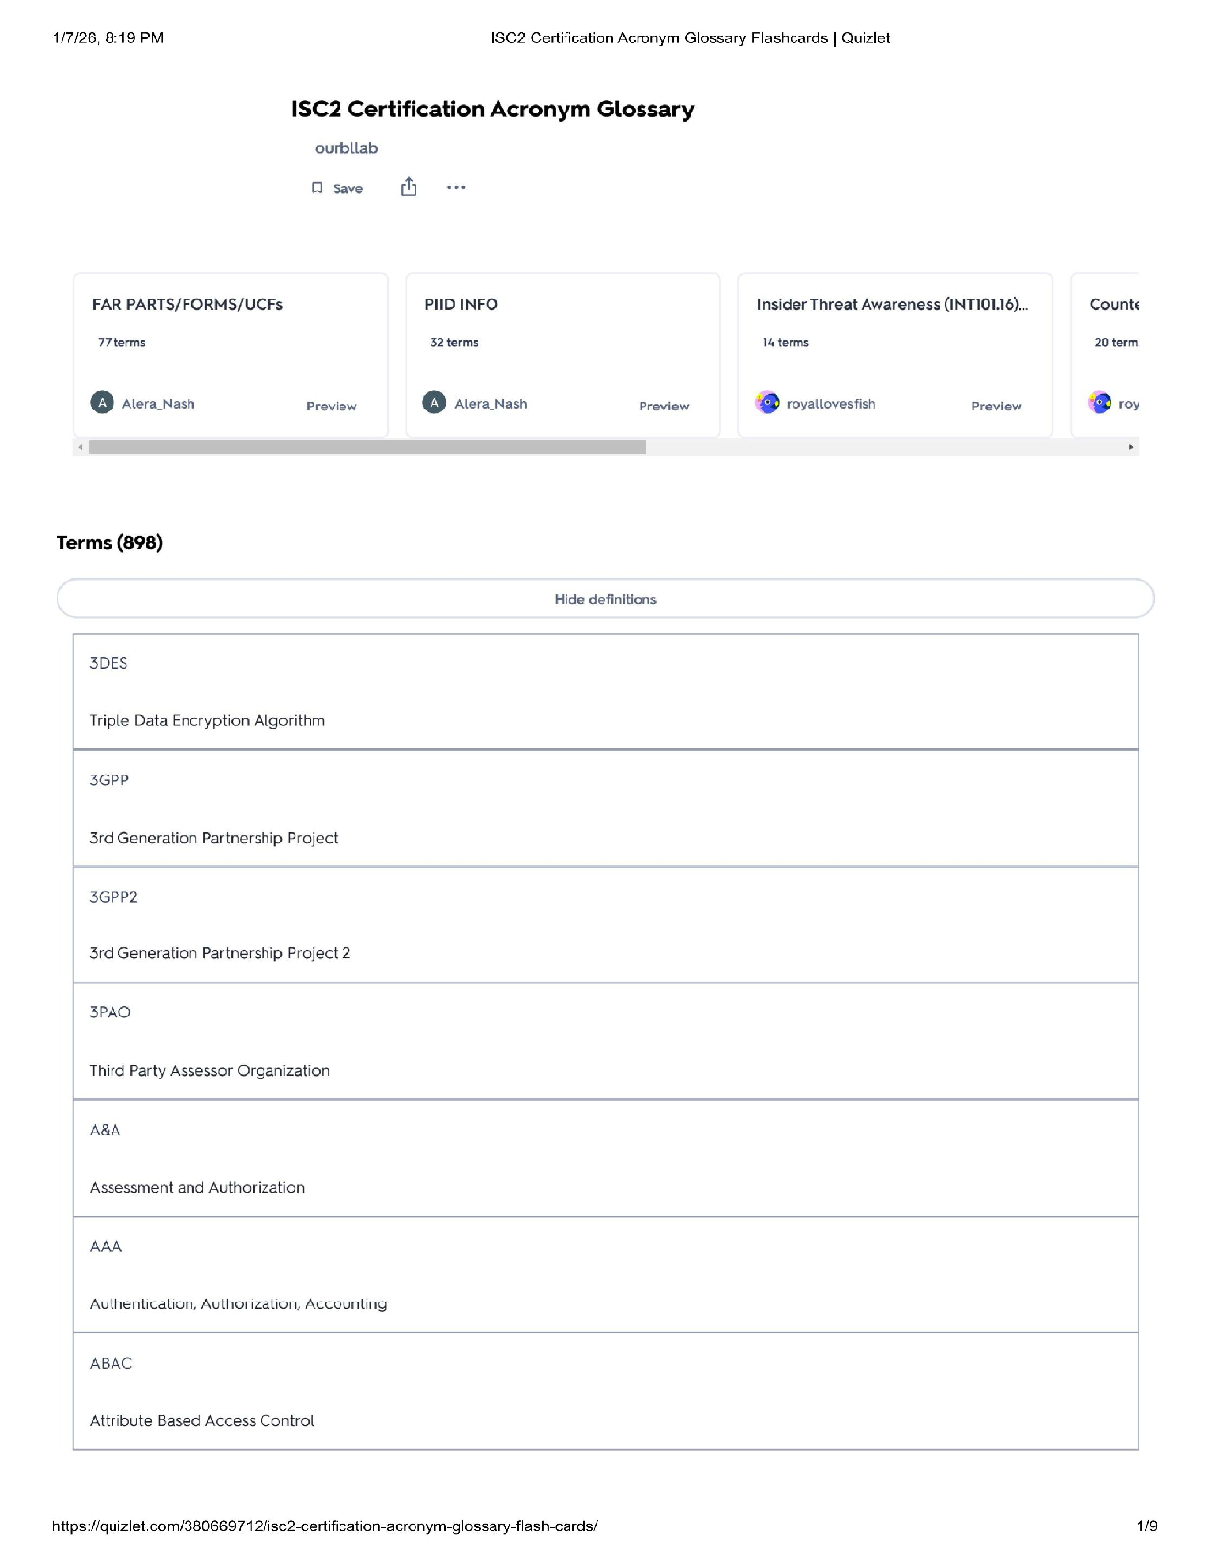The height and width of the screenshot is (1563, 1208).
Task: Select the Authentication, Authorization, Accounting definition
Action: (238, 1304)
